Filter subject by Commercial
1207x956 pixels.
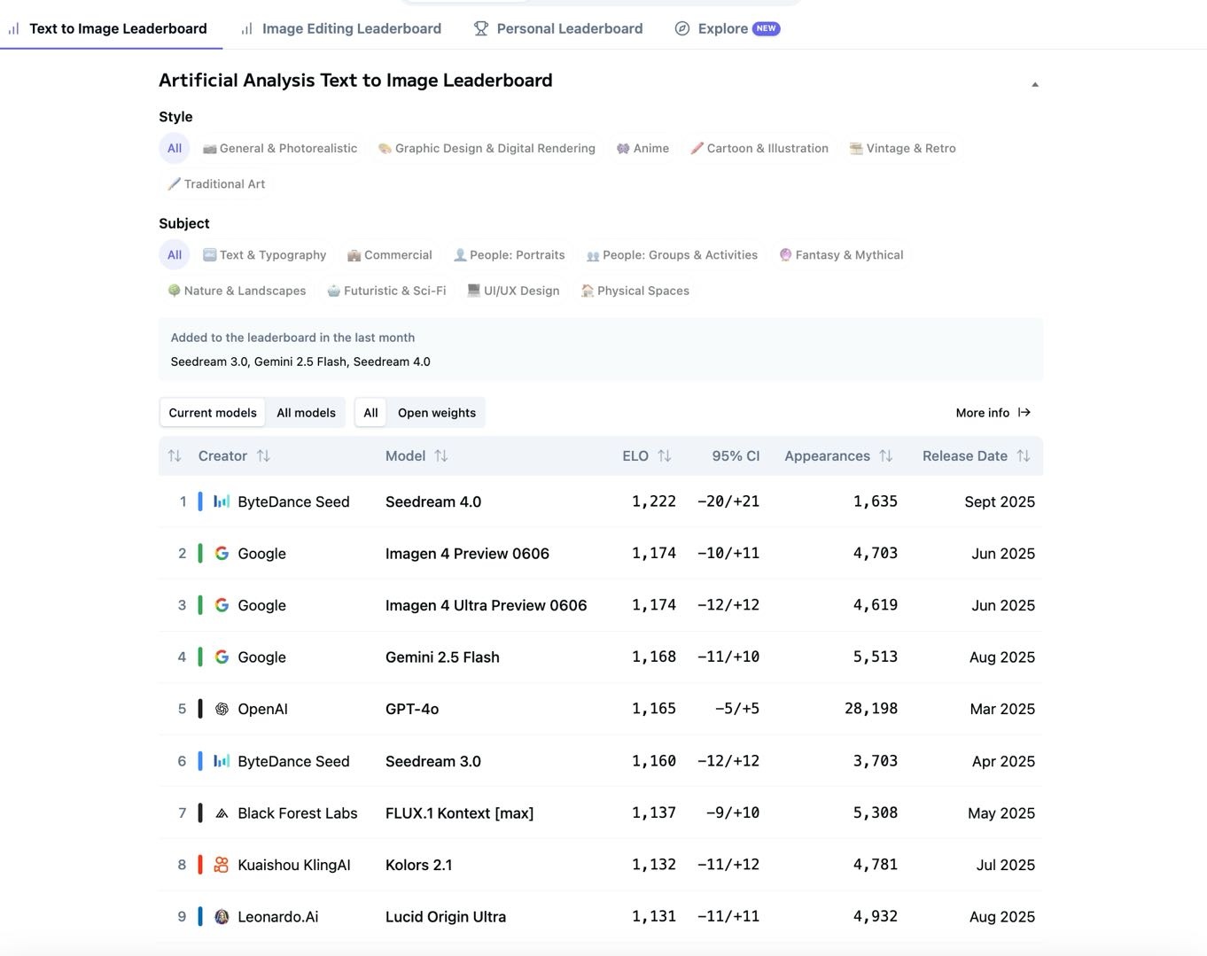point(389,254)
